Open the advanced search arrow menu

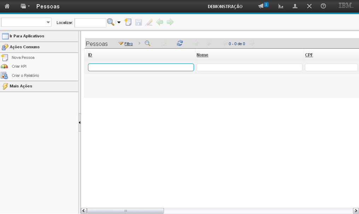coord(119,23)
